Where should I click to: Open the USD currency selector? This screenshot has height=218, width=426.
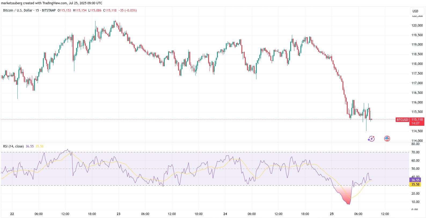point(415,11)
